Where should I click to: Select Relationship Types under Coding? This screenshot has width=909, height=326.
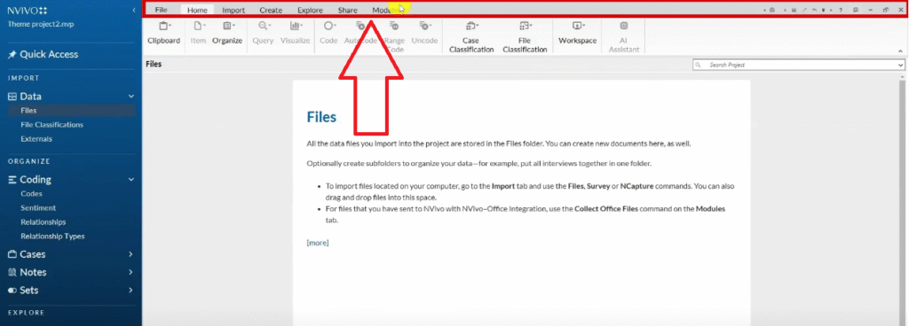click(52, 236)
